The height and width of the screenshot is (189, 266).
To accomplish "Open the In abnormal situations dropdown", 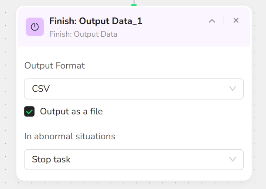I will (x=134, y=159).
